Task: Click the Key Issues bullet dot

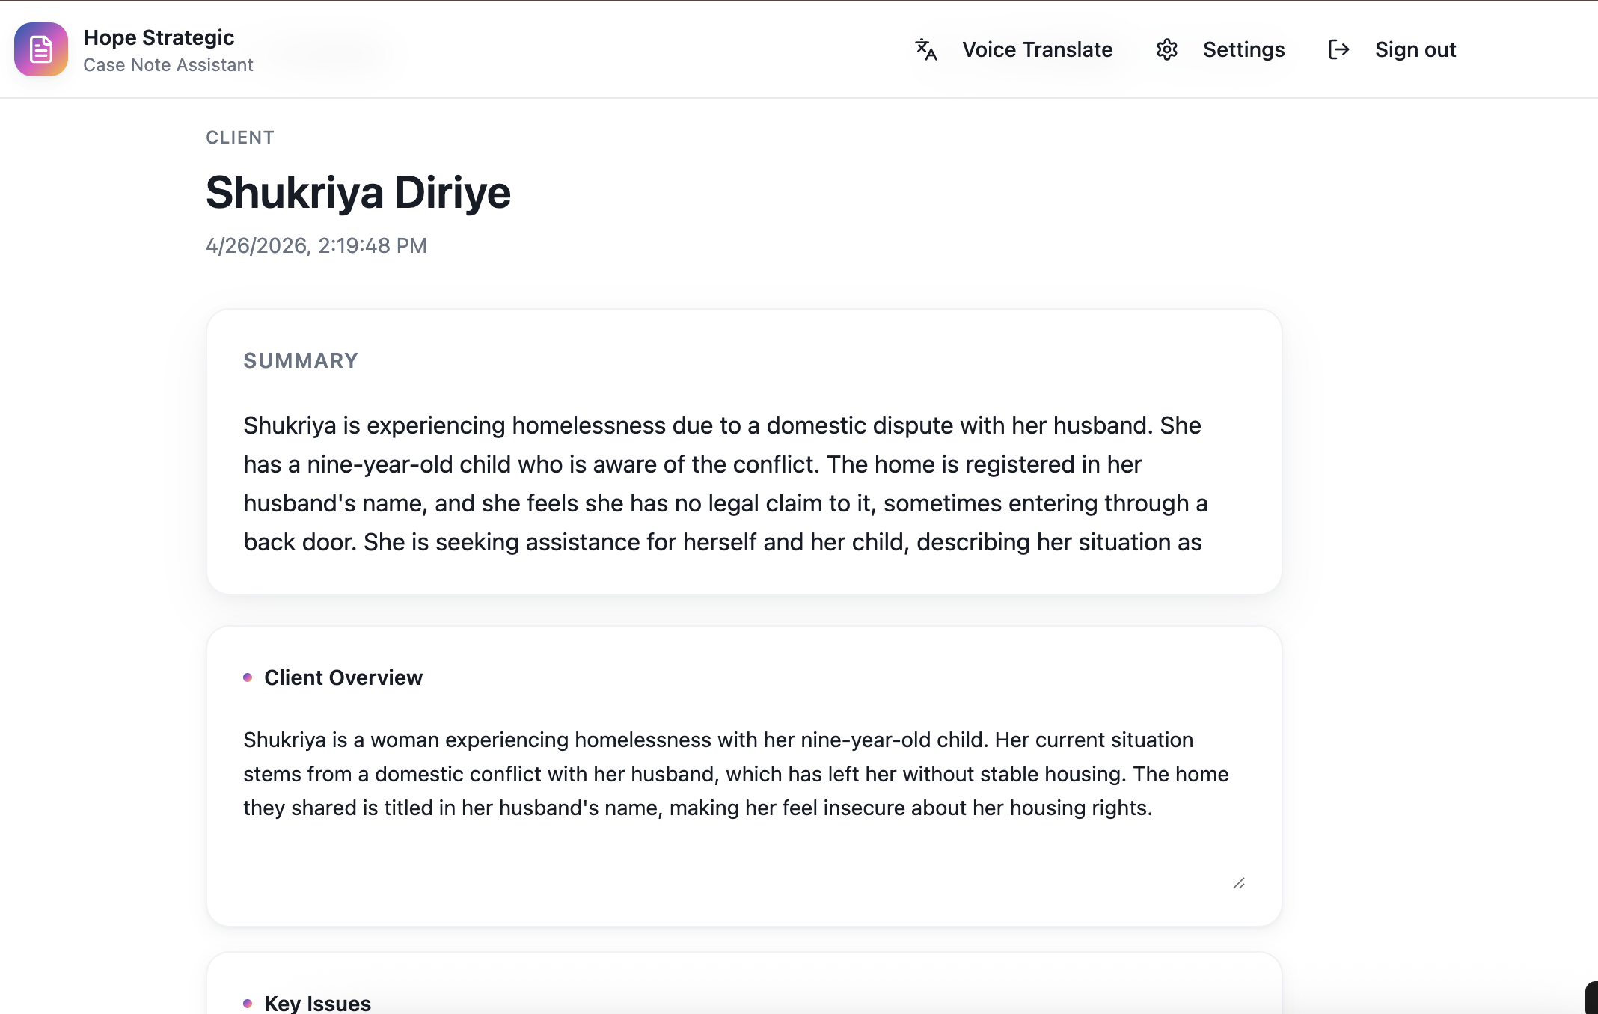Action: coord(248,1004)
